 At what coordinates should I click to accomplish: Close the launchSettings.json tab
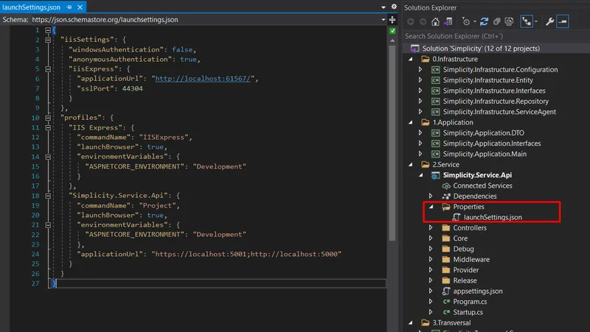[x=80, y=7]
